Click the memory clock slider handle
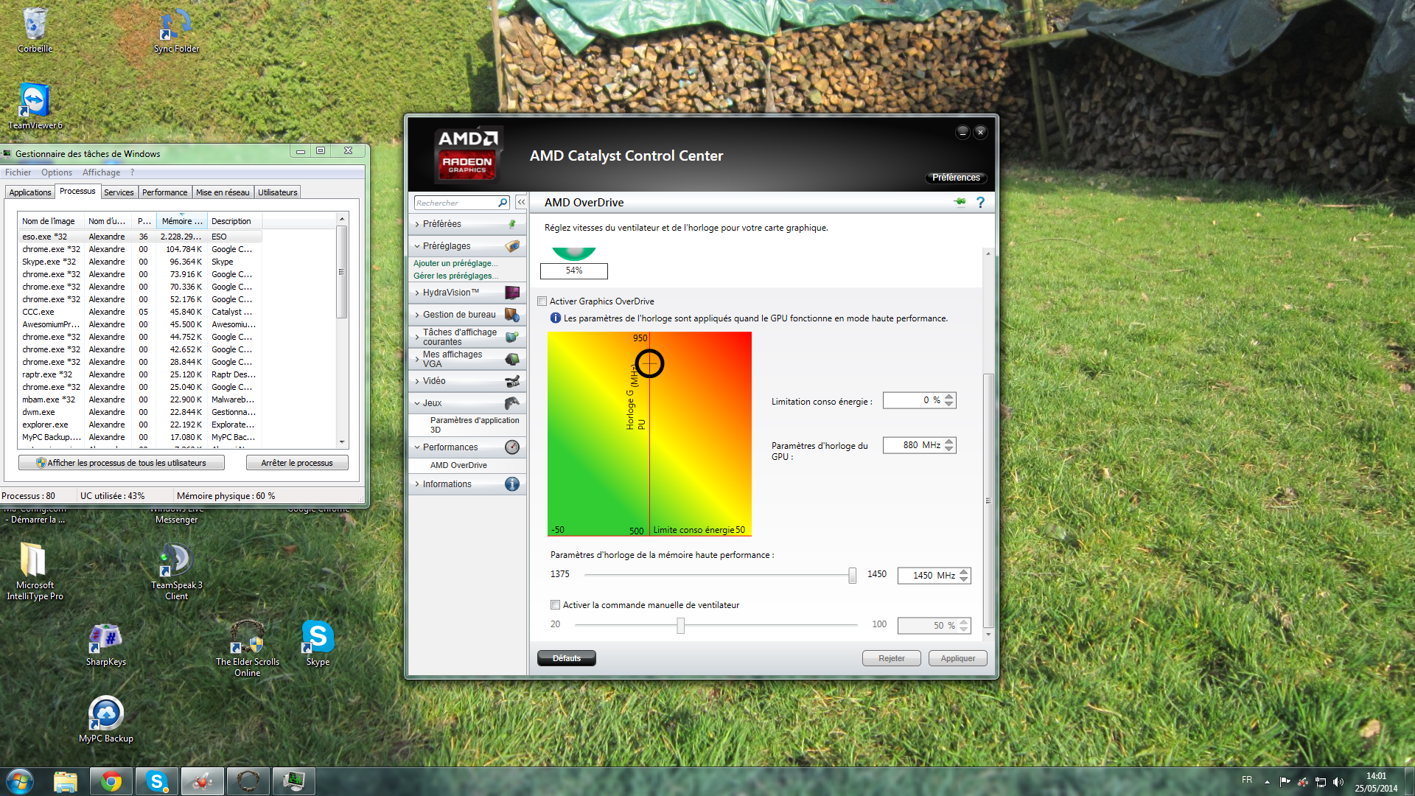The image size is (1415, 796). pos(852,575)
